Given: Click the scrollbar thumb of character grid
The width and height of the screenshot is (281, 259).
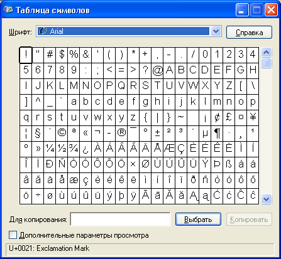Looking at the screenshot, I should pos(267,63).
